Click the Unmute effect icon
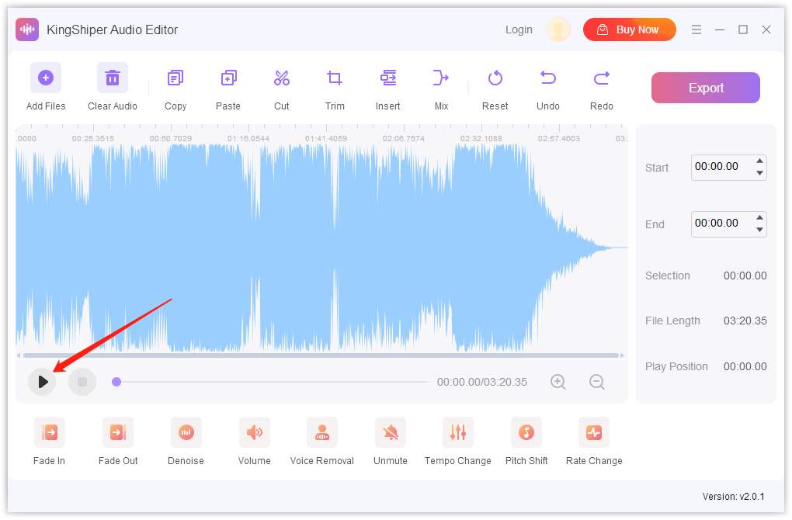This screenshot has height=520, width=792. (x=390, y=432)
